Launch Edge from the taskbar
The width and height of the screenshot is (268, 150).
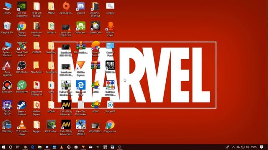[33, 147]
